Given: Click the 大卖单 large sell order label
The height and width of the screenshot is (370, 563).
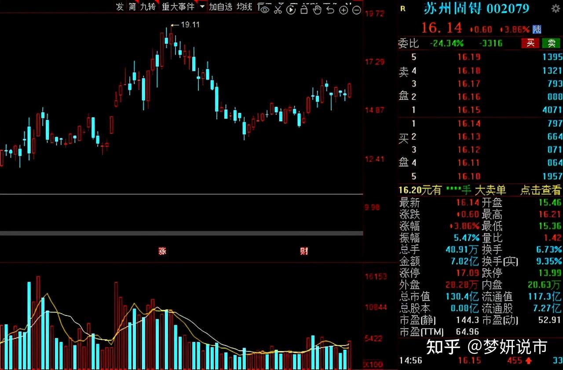Looking at the screenshot, I should (490, 190).
